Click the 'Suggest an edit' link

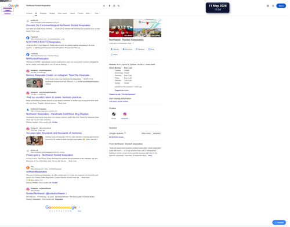pos(115,94)
